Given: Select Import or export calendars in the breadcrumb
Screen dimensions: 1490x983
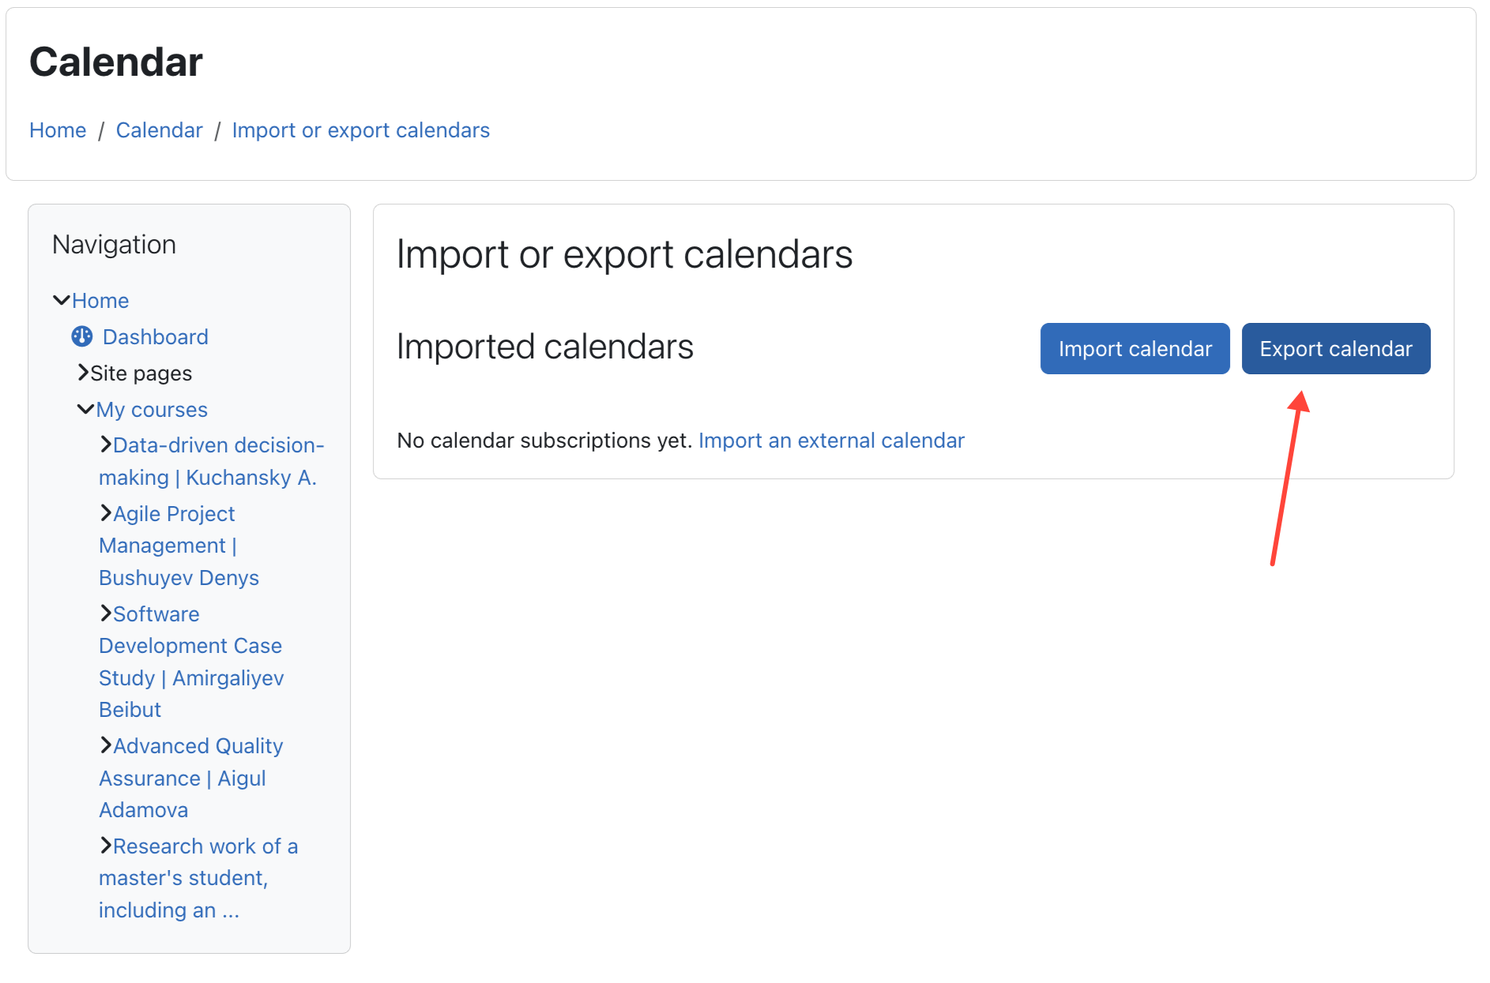Looking at the screenshot, I should (360, 129).
